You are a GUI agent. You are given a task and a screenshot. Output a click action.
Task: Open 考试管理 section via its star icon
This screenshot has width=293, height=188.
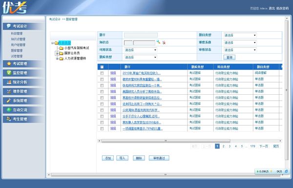tap(9, 63)
